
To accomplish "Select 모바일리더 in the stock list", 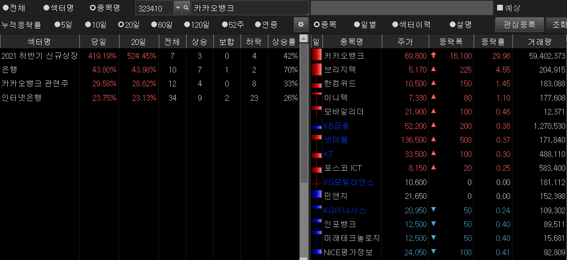I will 344,112.
